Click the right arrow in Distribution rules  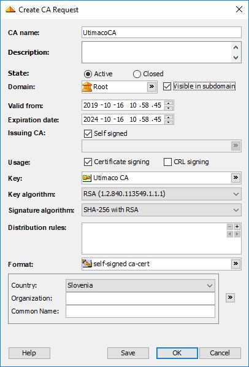point(237,234)
